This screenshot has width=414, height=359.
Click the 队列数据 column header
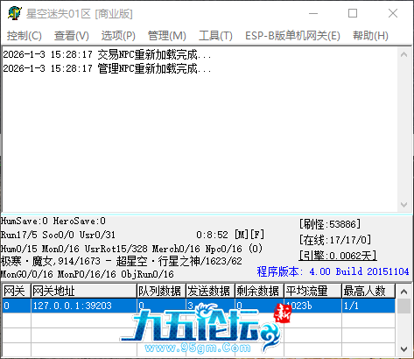[x=161, y=291]
